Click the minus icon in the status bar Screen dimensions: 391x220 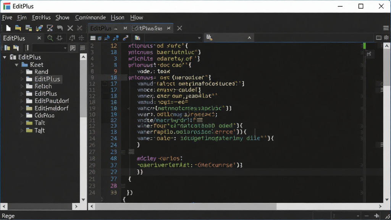(366, 216)
